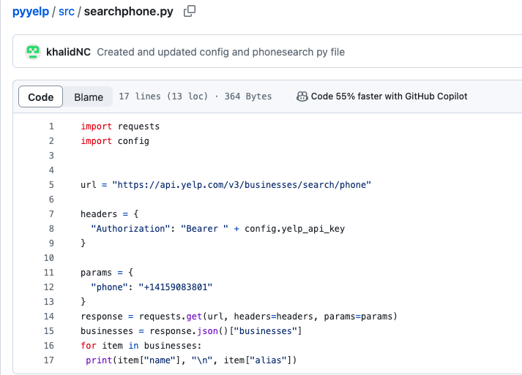The height and width of the screenshot is (375, 522).
Task: Click the searchphone.py filename in breadcrumb
Action: pos(129,12)
